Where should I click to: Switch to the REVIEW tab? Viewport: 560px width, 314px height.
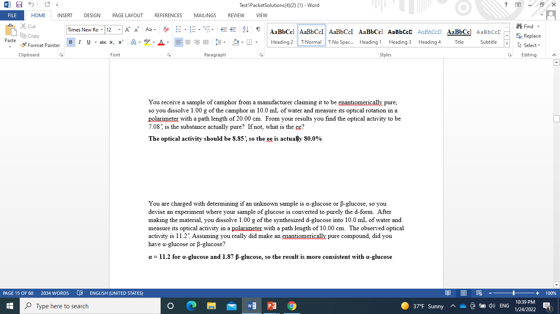[236, 15]
